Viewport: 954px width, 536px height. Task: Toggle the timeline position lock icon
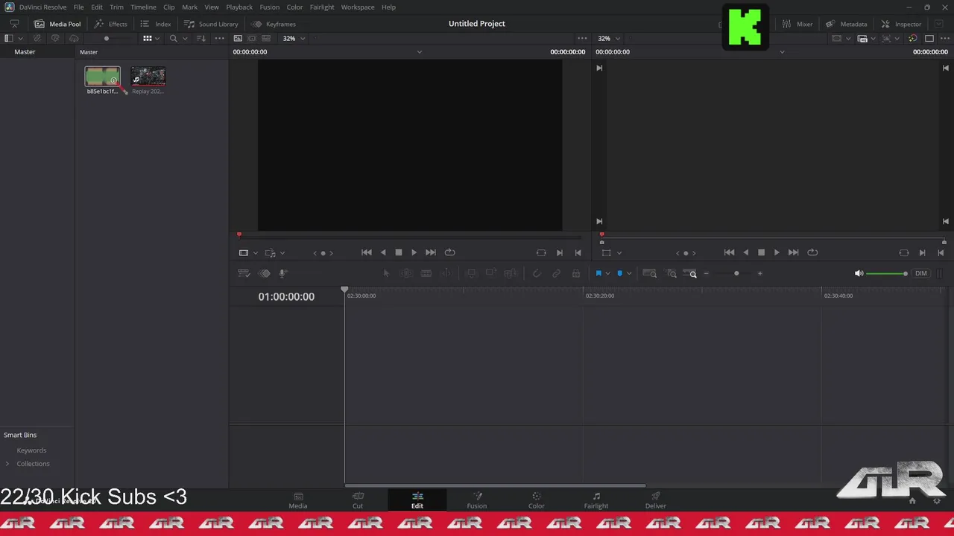[x=576, y=274]
